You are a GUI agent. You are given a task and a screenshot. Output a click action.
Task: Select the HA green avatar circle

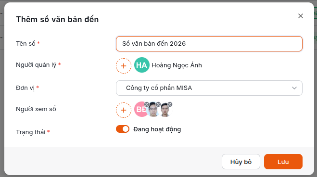pyautogui.click(x=142, y=65)
